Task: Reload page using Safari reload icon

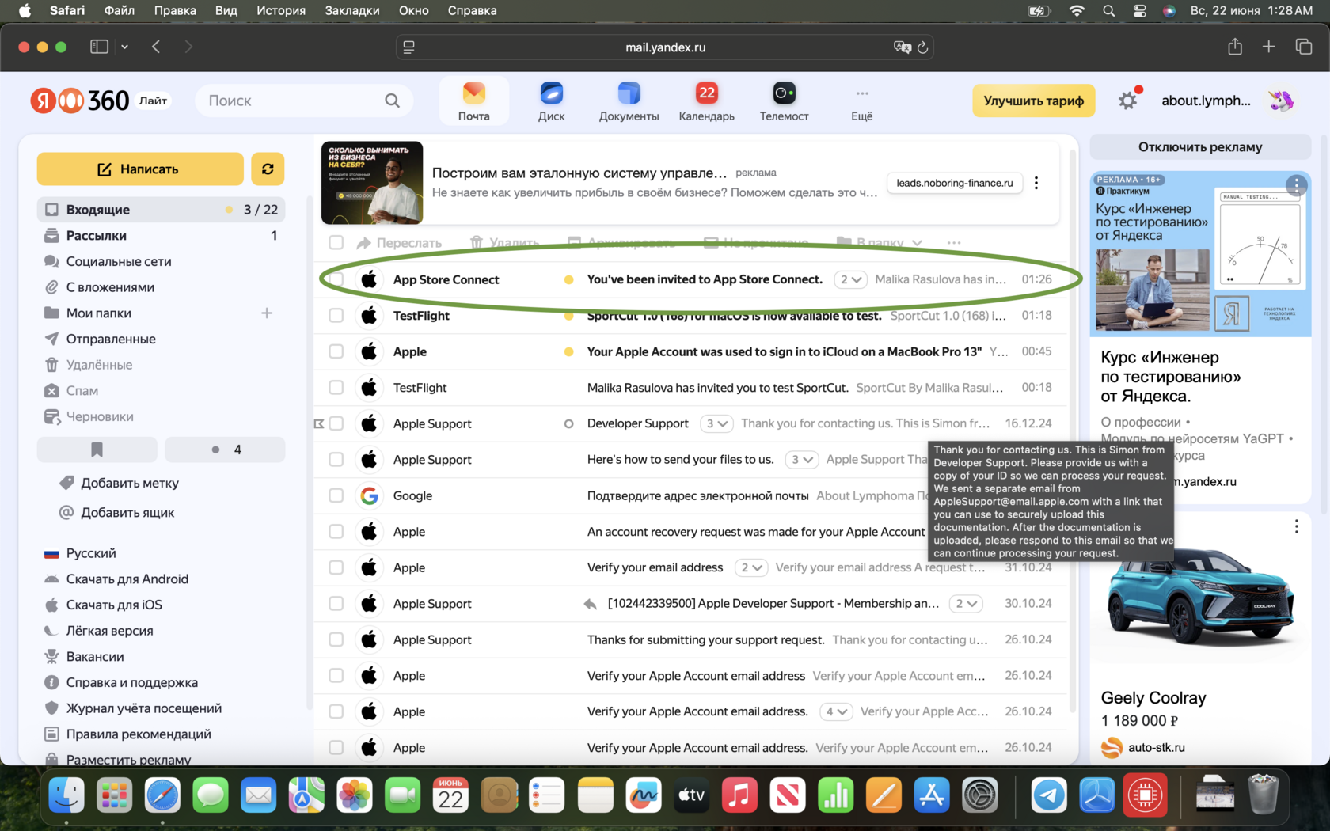Action: tap(922, 47)
